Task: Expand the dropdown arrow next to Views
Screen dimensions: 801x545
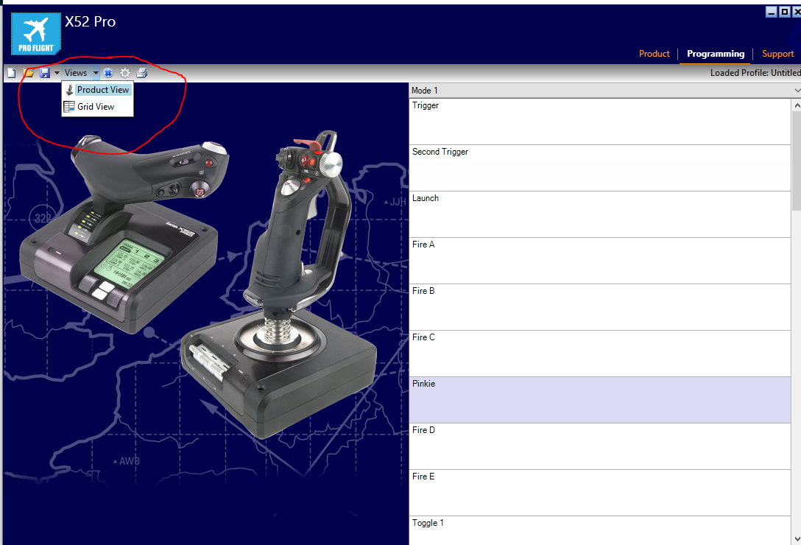Action: coord(95,73)
